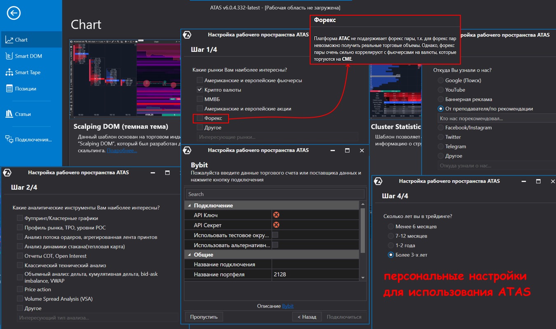556x329 pixels.
Task: Select Google (Поиск) radio button
Action: [x=441, y=80]
